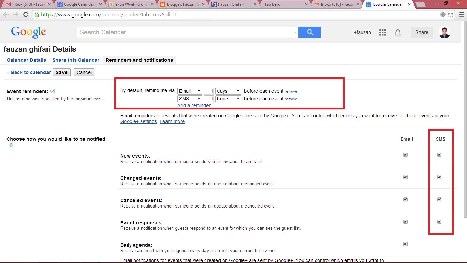
Task: Switch to second Inbox (510) browser tab
Action: point(337,4)
